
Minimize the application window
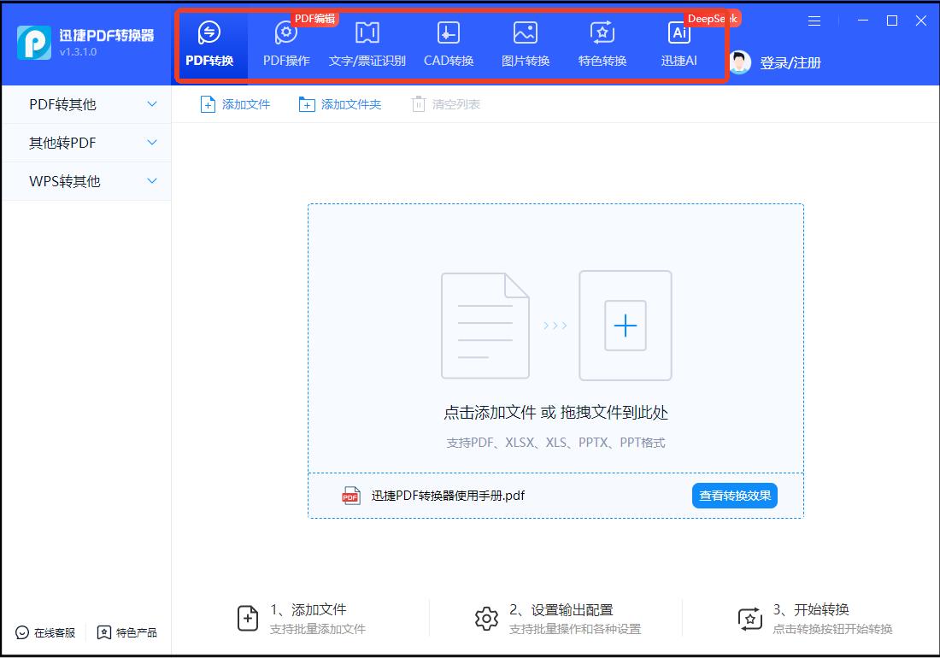click(x=863, y=21)
